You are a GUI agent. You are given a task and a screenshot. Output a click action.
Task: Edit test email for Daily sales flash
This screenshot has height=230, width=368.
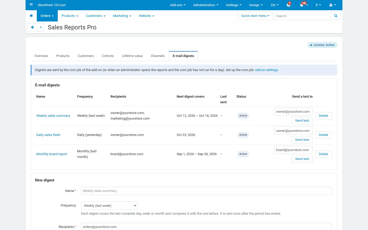pyautogui.click(x=293, y=131)
